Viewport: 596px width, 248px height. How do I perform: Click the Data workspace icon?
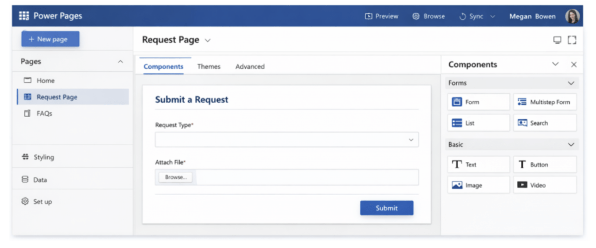25,179
